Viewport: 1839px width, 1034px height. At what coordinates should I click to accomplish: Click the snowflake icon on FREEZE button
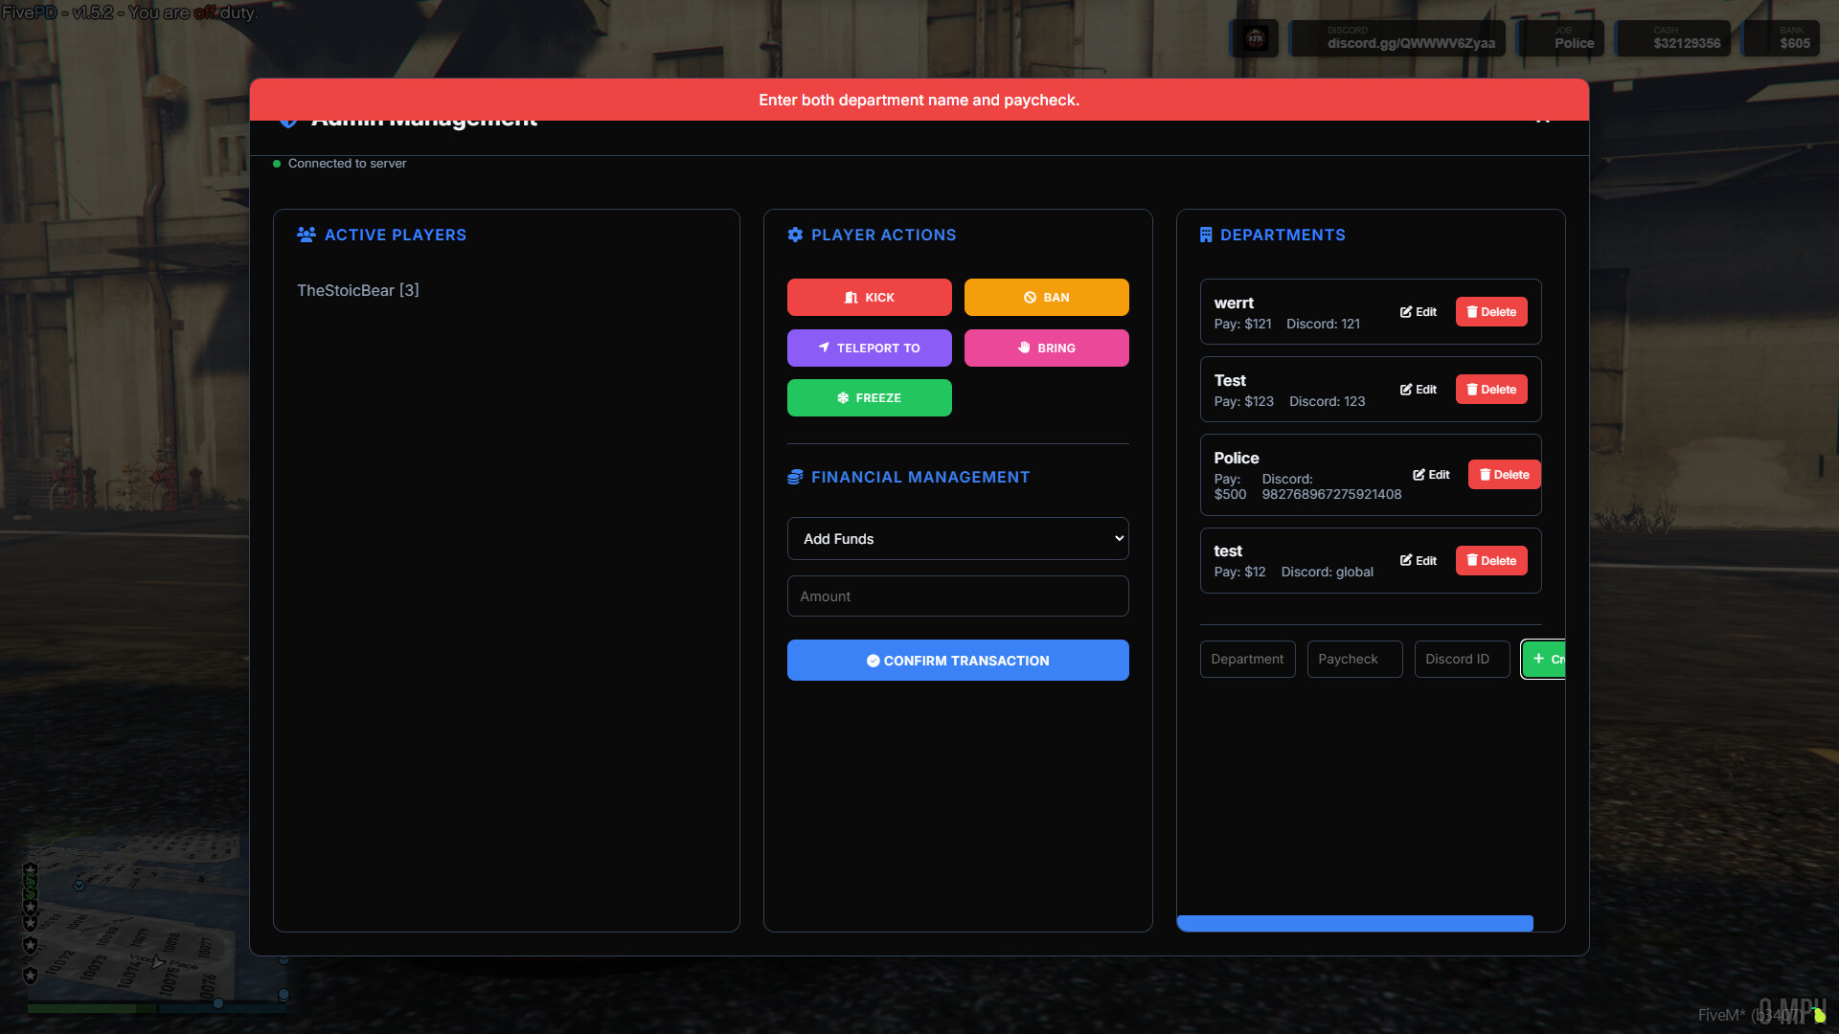click(x=843, y=397)
